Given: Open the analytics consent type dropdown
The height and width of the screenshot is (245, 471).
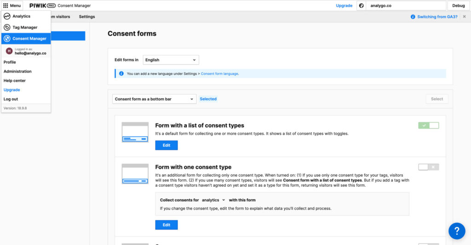Looking at the screenshot, I should click(213, 200).
